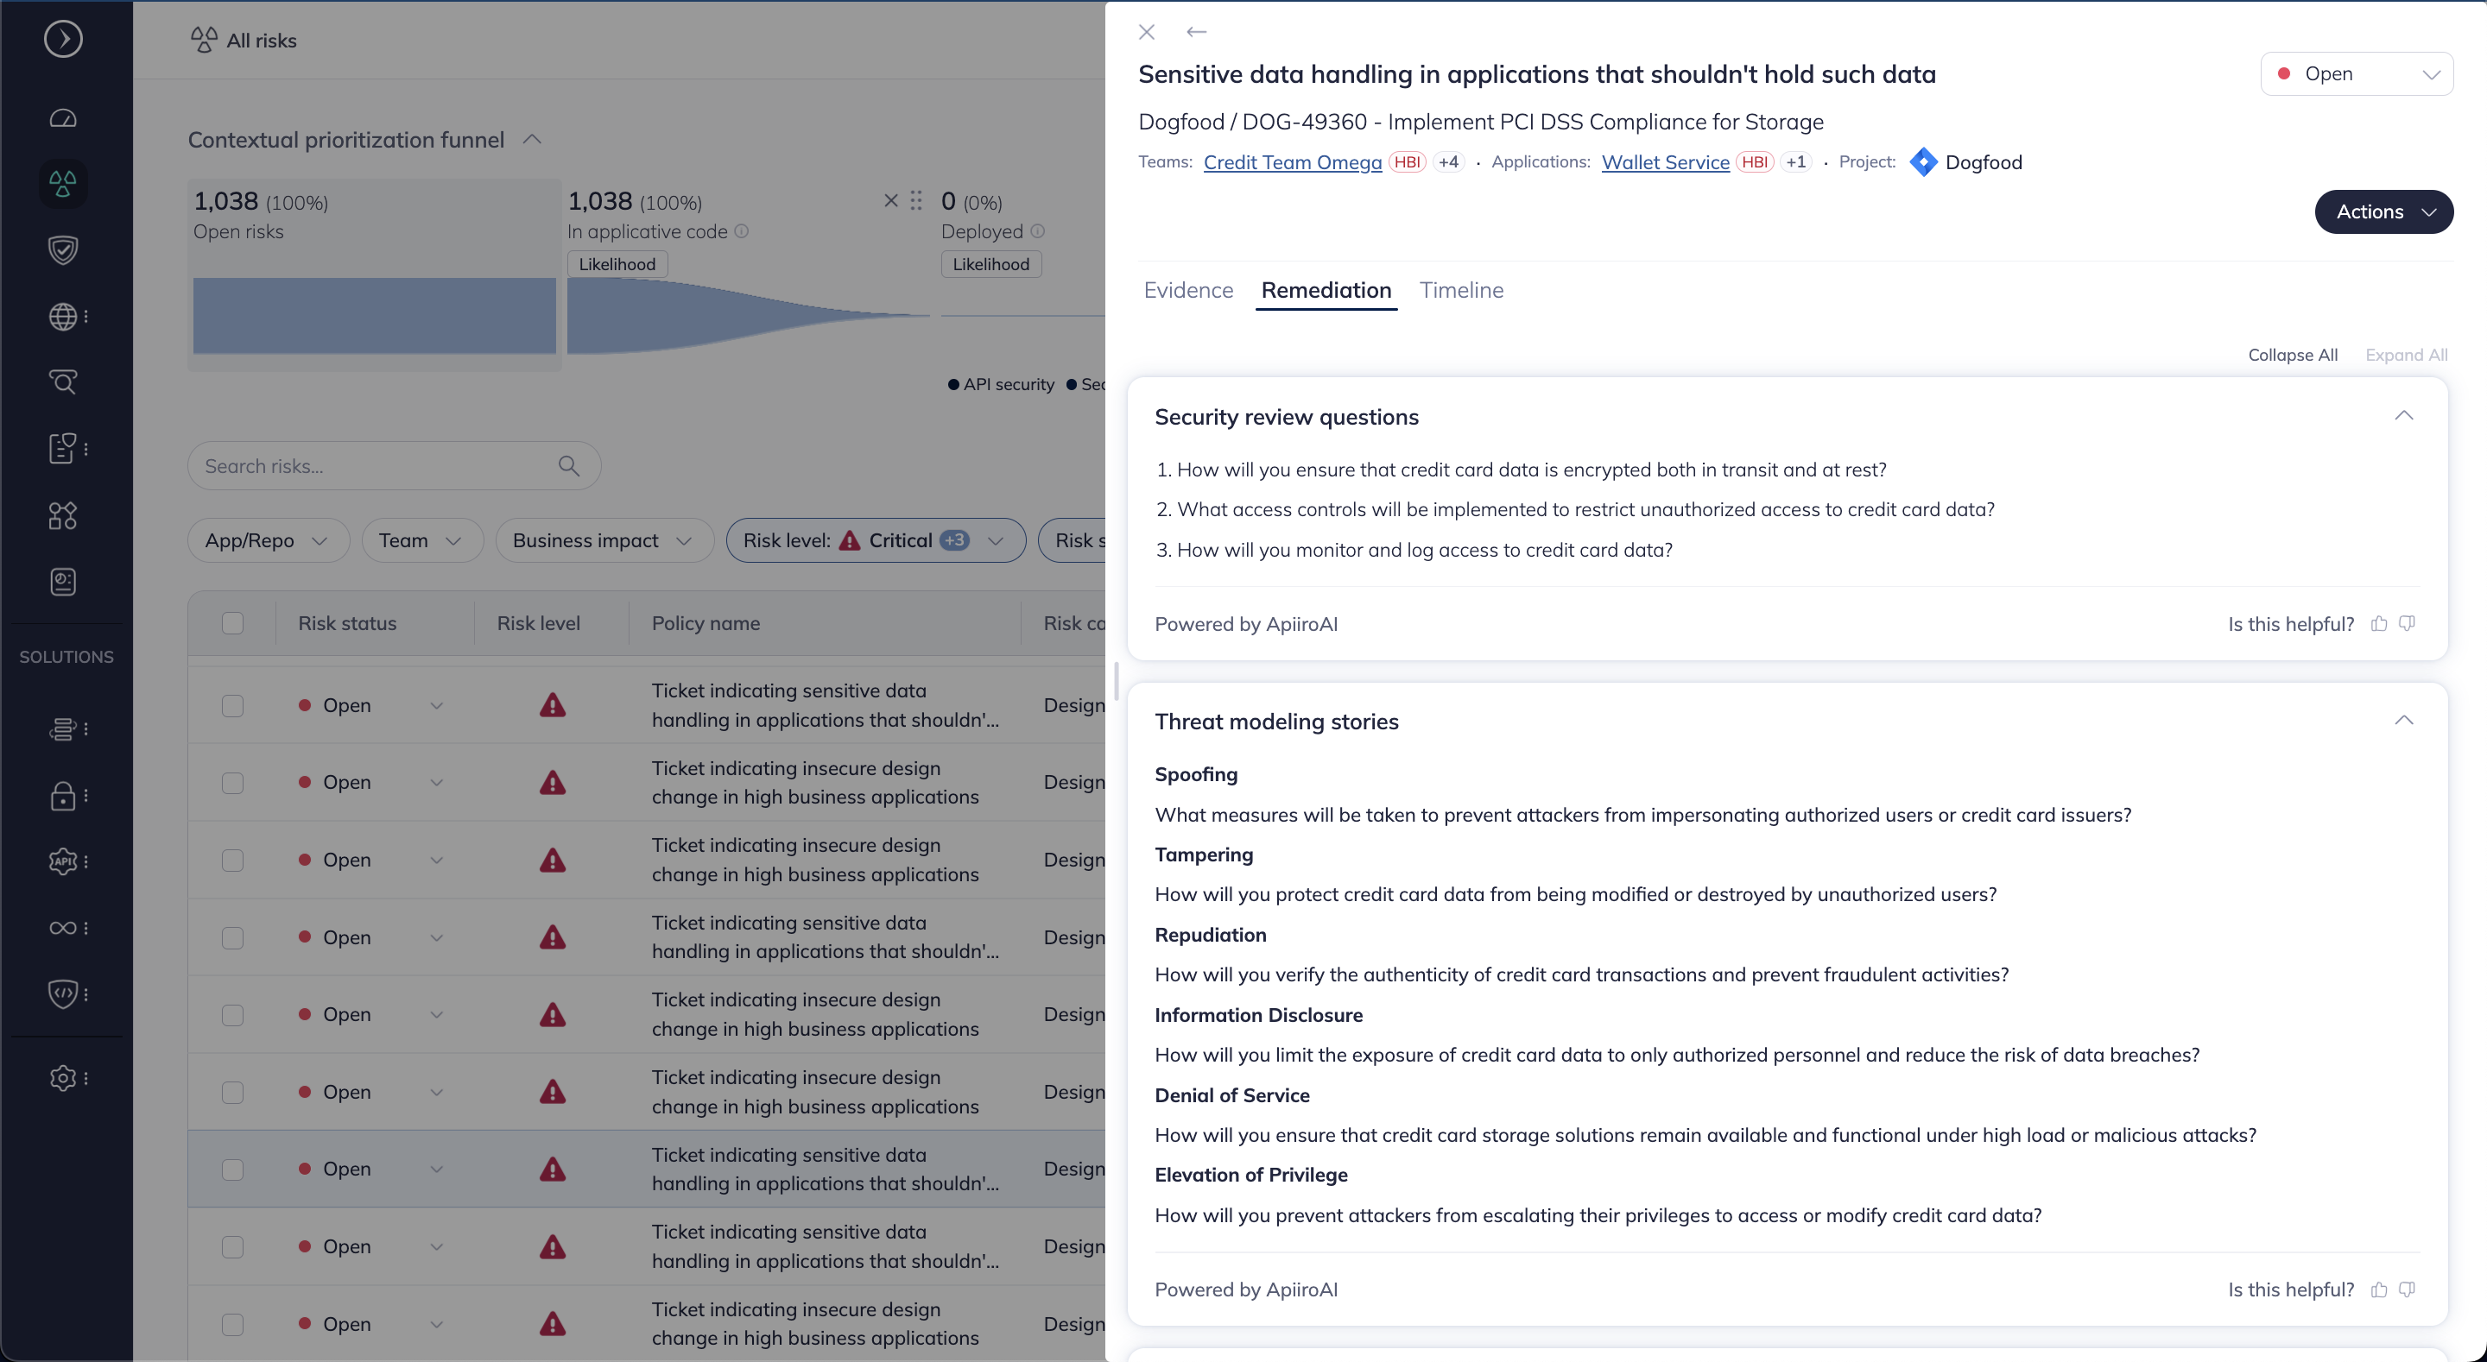
Task: Open the Open status dropdown at top right
Action: [2357, 73]
